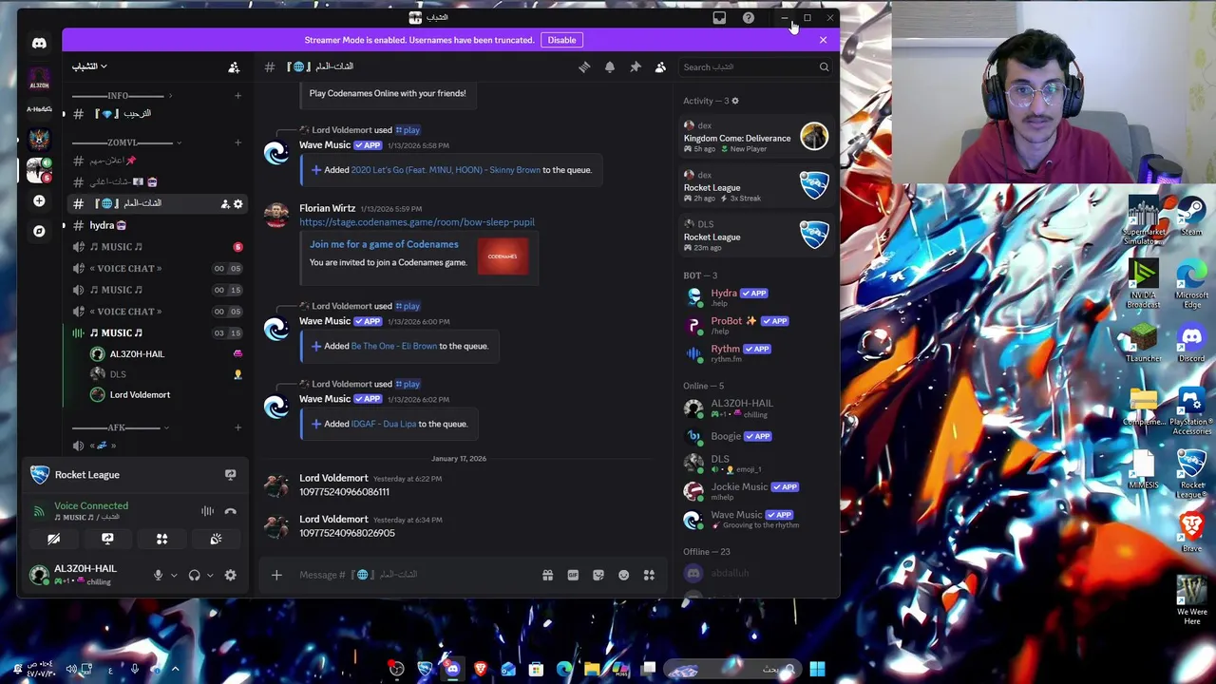The image size is (1216, 684).
Task: Open Threads icon in channel header
Action: 584,66
